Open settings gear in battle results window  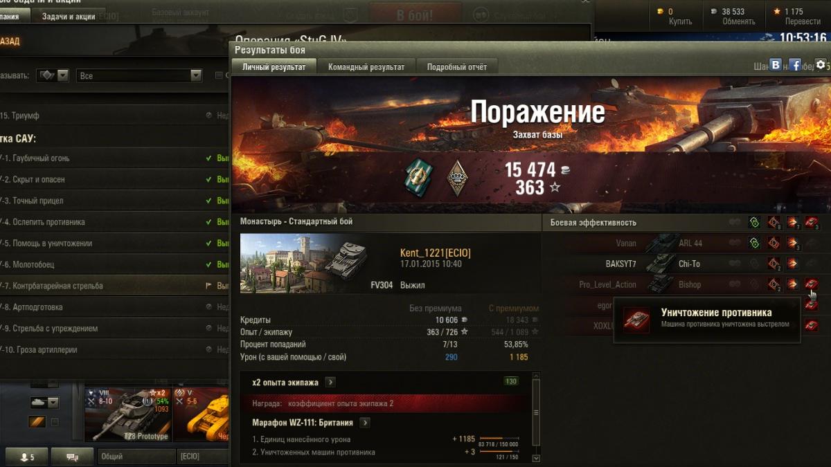pyautogui.click(x=821, y=64)
